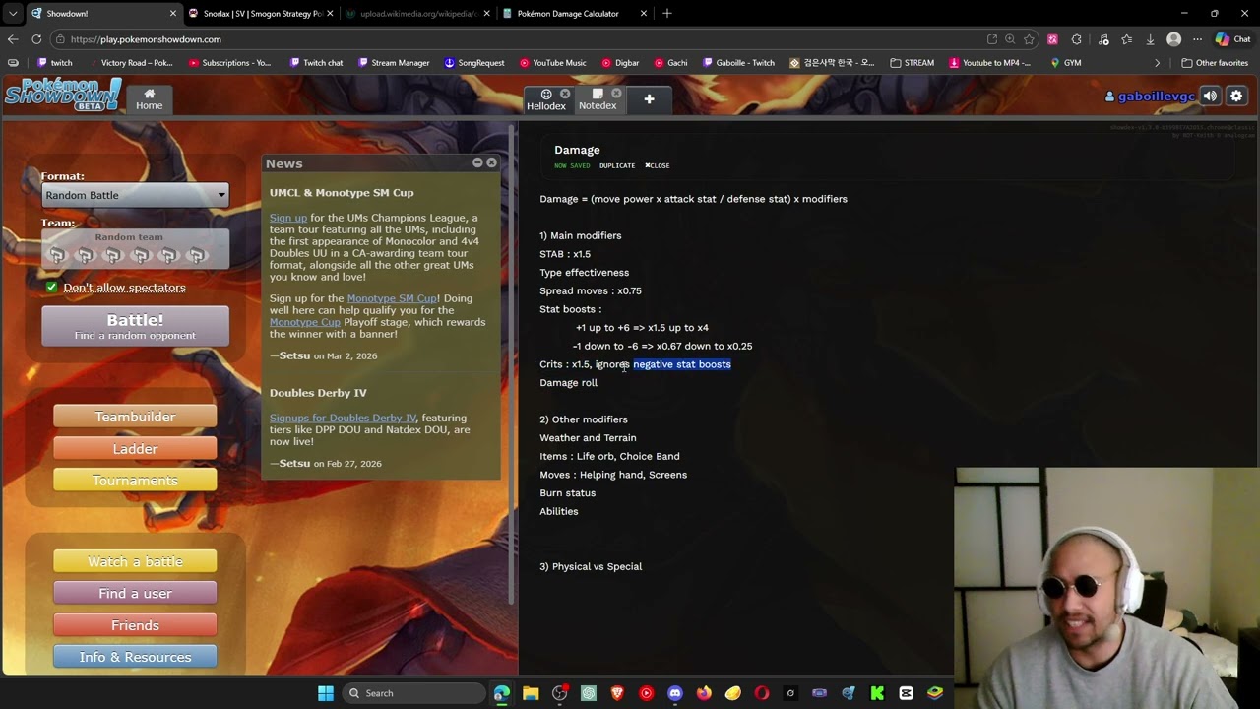The width and height of the screenshot is (1260, 709).
Task: Close the Hellodex tab
Action: click(x=565, y=94)
